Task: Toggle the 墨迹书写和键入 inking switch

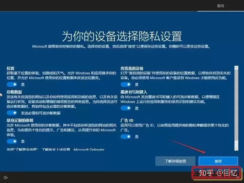Action: click(126, 108)
